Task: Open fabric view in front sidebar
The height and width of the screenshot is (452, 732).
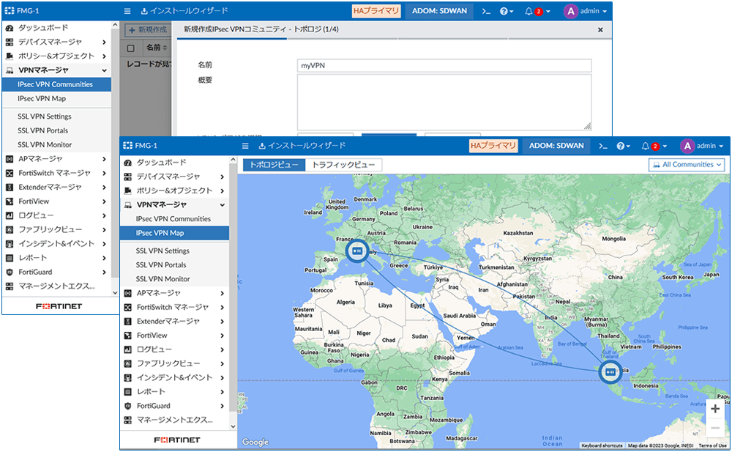Action: pos(168,363)
